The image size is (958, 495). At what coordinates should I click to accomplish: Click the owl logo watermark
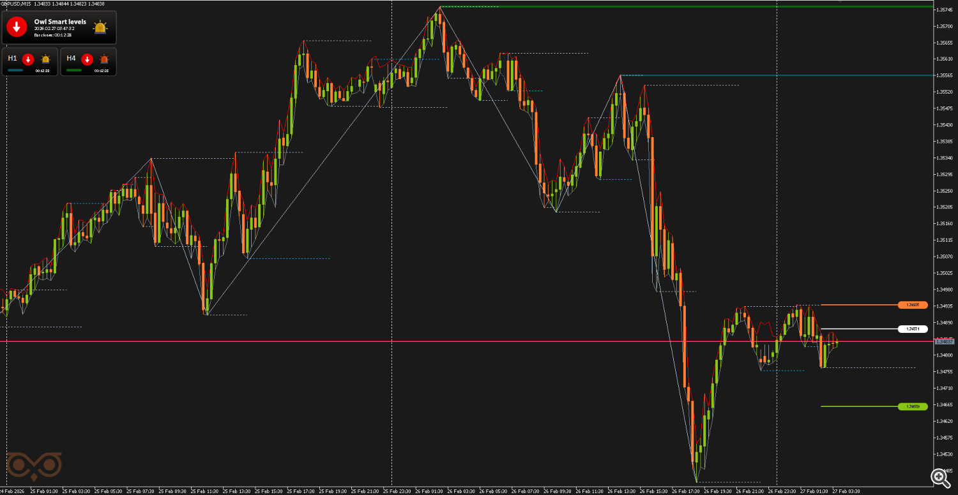point(34,466)
